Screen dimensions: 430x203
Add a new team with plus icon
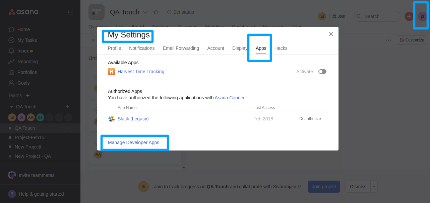(x=28, y=95)
